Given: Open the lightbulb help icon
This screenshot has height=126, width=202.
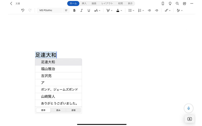Looking at the screenshot, I should point(170,4).
